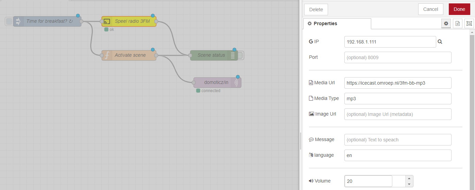The height and width of the screenshot is (190, 475).
Task: Trigger the Time for breakfast inject button
Action: (x=9, y=21)
